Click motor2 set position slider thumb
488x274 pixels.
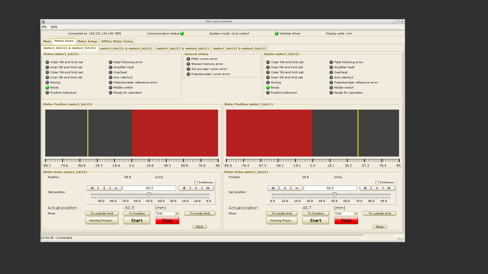tap(335, 195)
